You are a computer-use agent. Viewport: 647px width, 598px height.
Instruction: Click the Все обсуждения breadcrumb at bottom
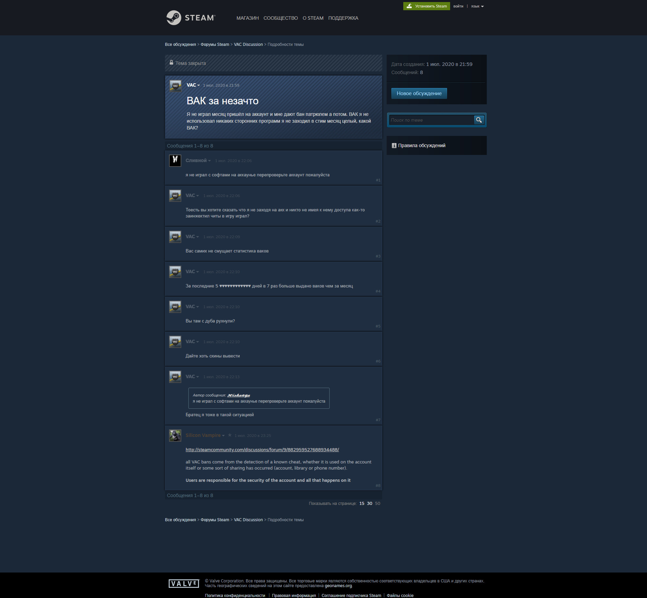[180, 520]
